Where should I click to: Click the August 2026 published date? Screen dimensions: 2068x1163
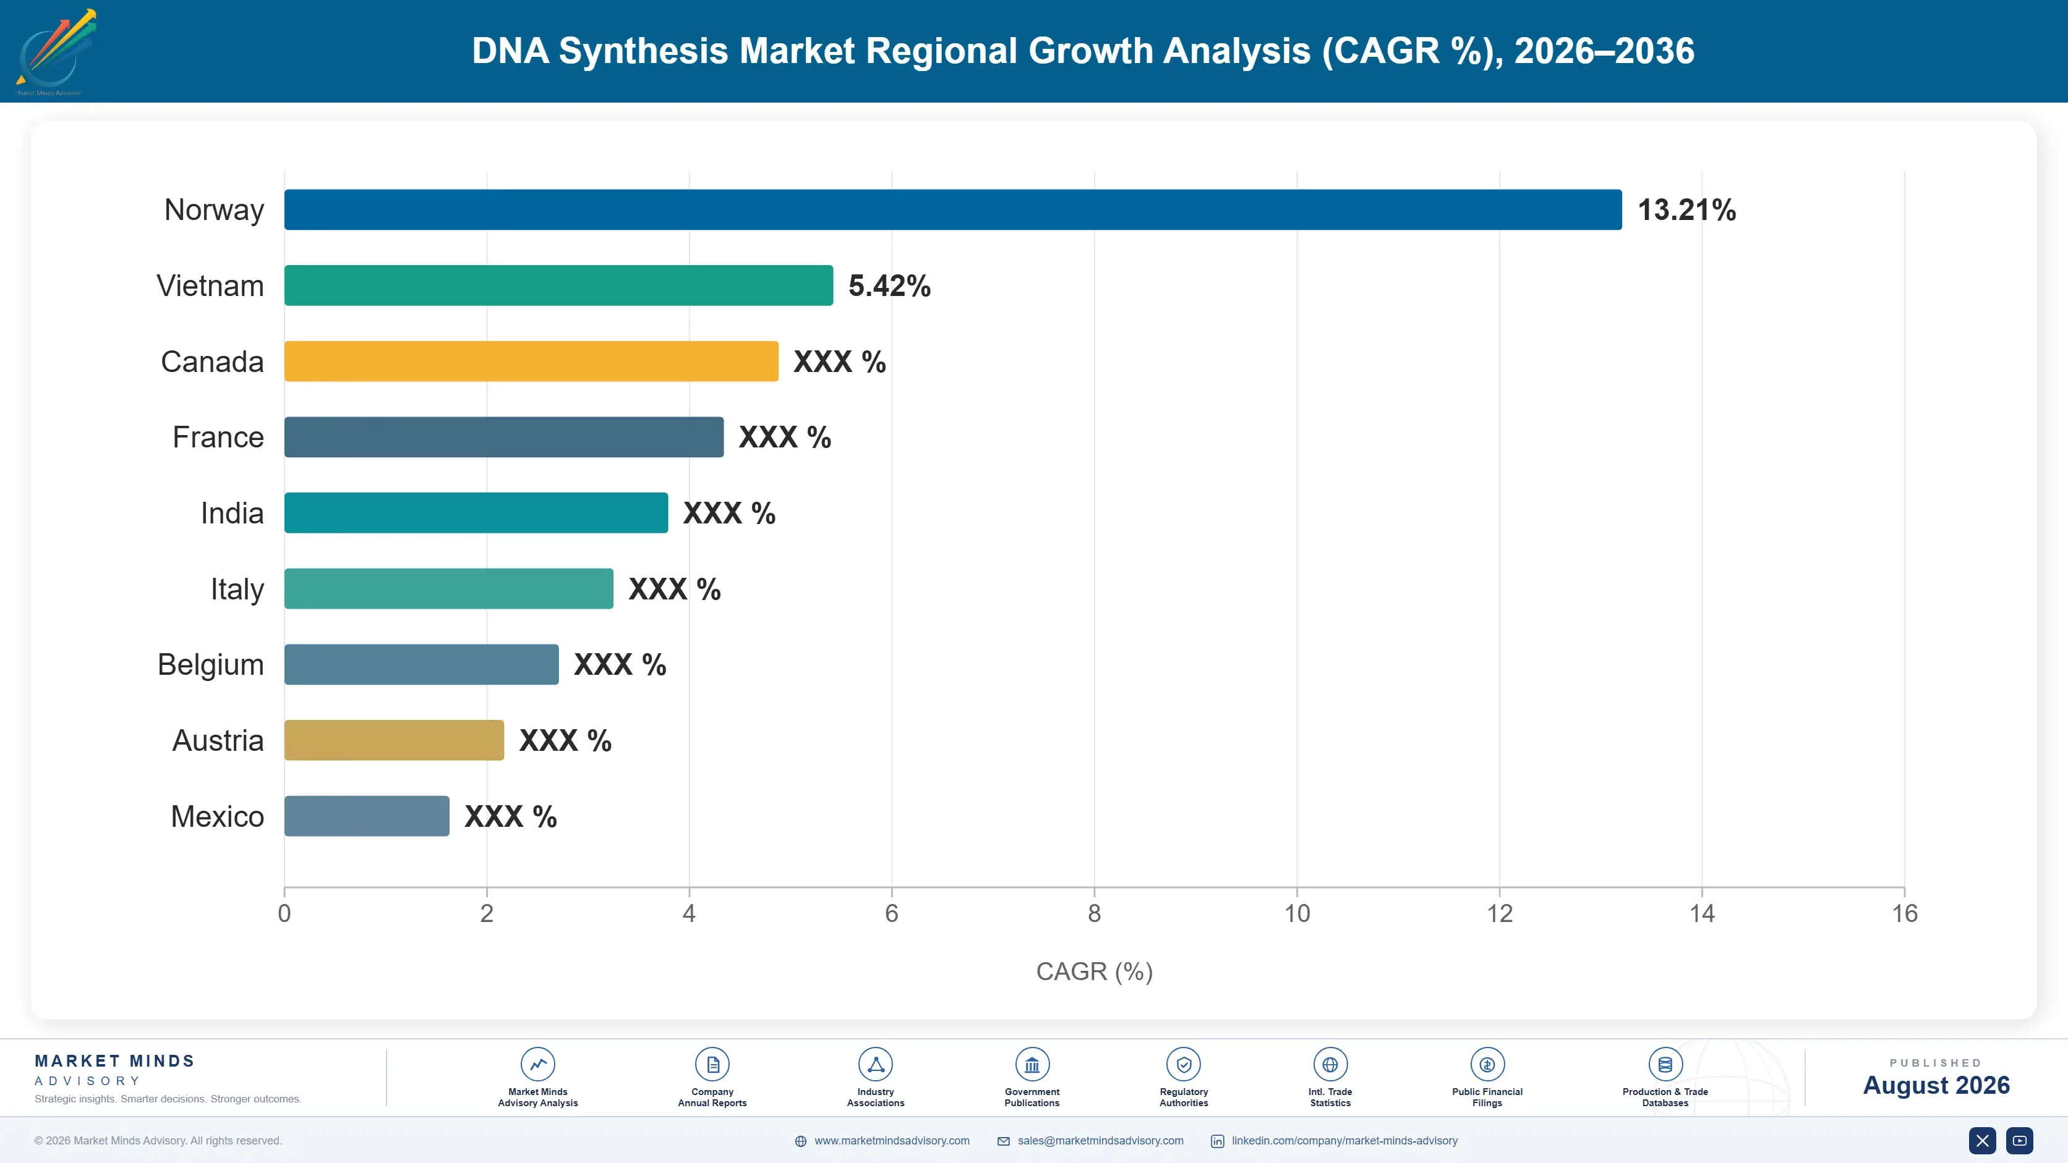coord(1936,1085)
